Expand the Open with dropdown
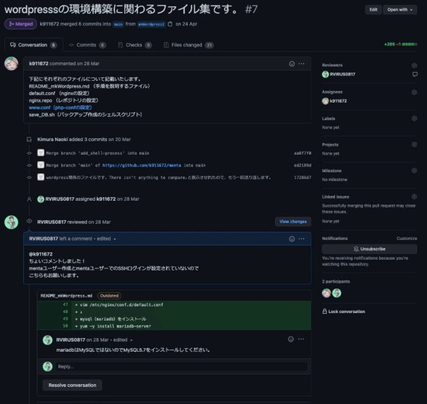 point(400,10)
